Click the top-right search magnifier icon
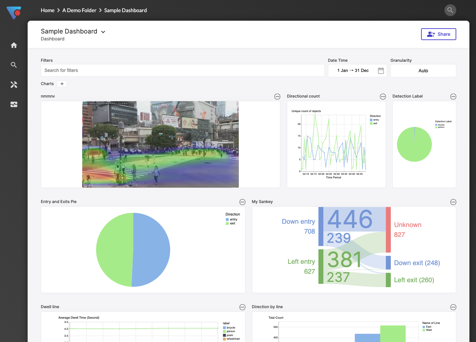476x342 pixels. pos(450,10)
